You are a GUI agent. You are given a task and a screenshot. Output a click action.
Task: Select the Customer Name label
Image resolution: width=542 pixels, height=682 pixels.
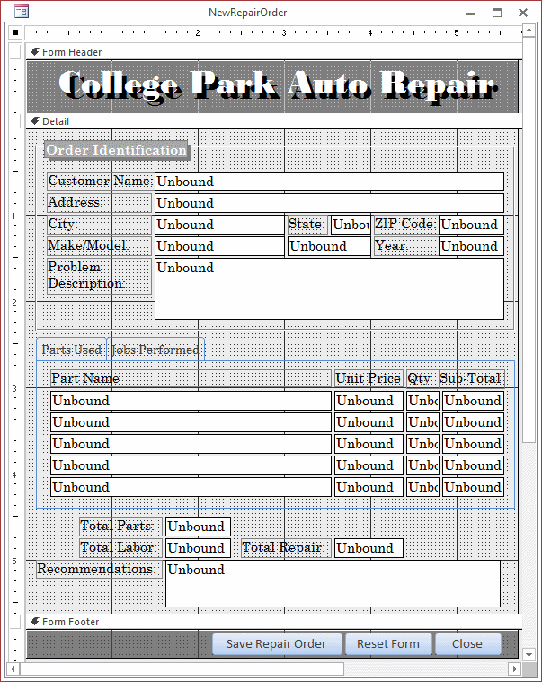coord(100,181)
